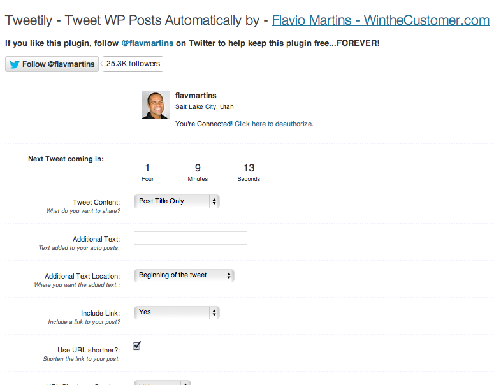Open the partially visible URL Shortener Service dropdown
This screenshot has width=494, height=385.
[163, 382]
